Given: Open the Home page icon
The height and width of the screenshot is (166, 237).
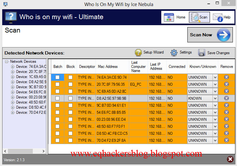Looking at the screenshot, I should tap(169, 18).
